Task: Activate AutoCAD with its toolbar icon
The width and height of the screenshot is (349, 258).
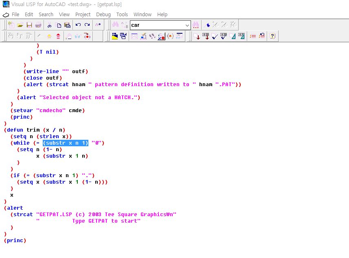Action: pos(114,35)
